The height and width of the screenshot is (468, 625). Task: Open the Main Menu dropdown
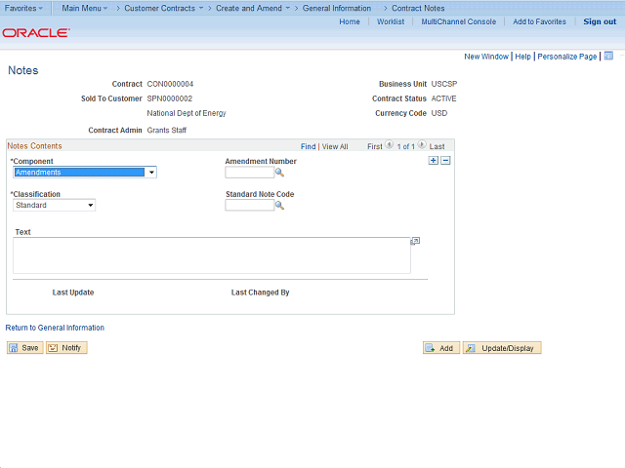pyautogui.click(x=85, y=8)
